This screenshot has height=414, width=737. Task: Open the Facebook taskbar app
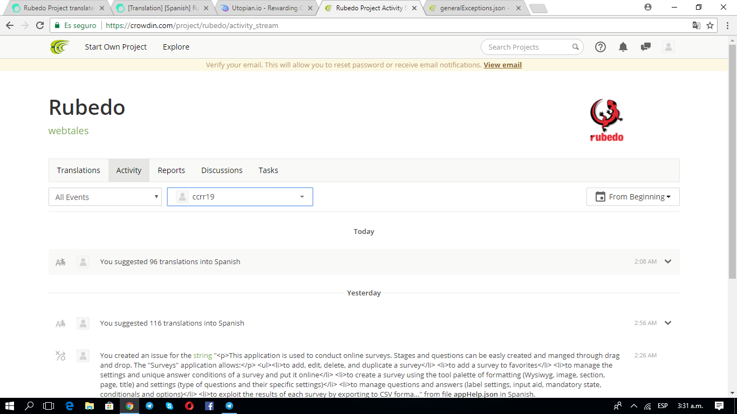tap(209, 406)
